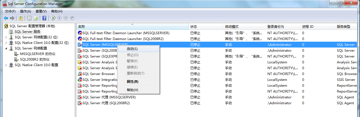Sort by the 服务类型 column header

pos(346,27)
